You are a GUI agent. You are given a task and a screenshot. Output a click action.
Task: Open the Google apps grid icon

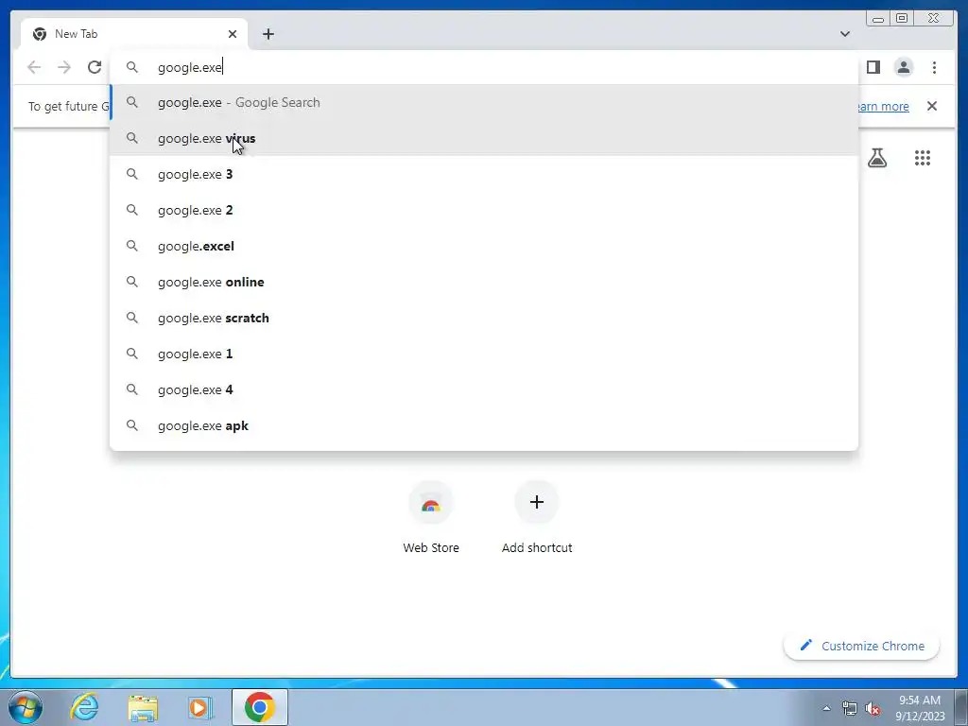click(923, 158)
